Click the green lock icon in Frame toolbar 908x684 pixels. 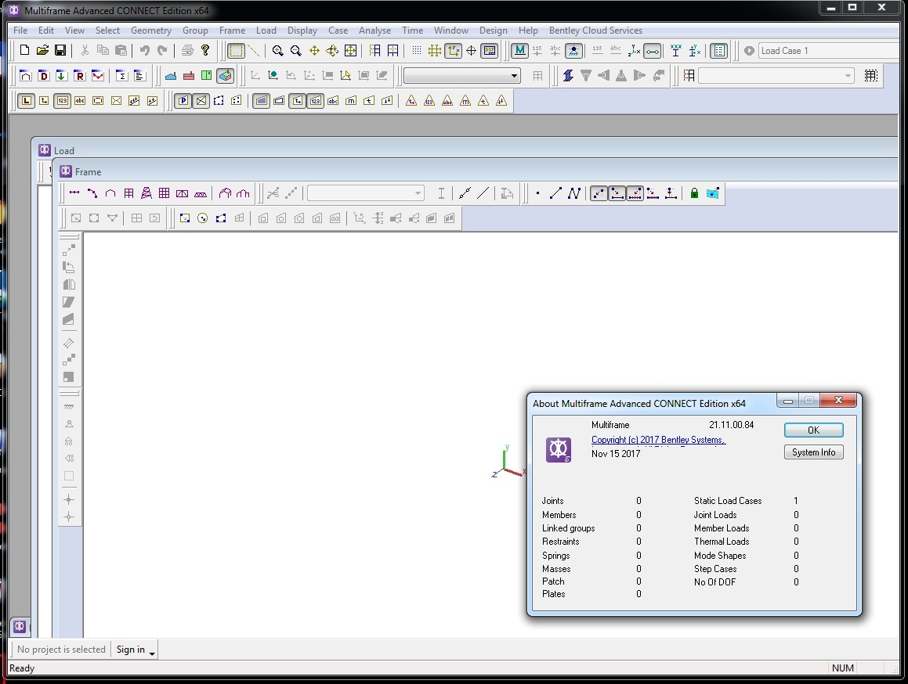(694, 193)
